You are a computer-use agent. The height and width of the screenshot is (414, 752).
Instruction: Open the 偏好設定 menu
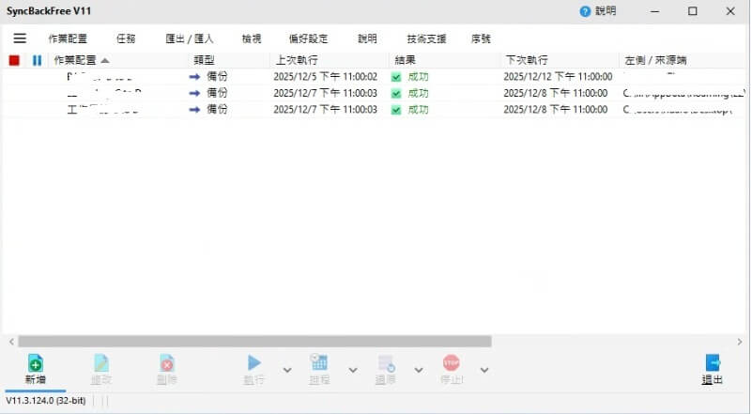coord(308,38)
